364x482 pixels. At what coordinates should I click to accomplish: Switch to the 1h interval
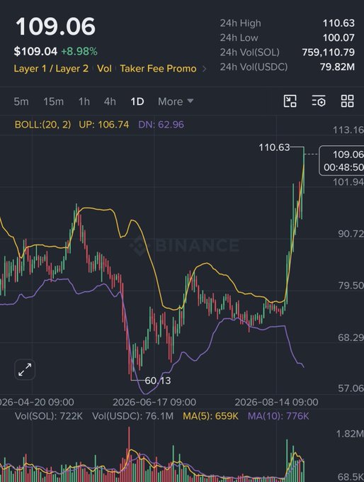click(84, 101)
